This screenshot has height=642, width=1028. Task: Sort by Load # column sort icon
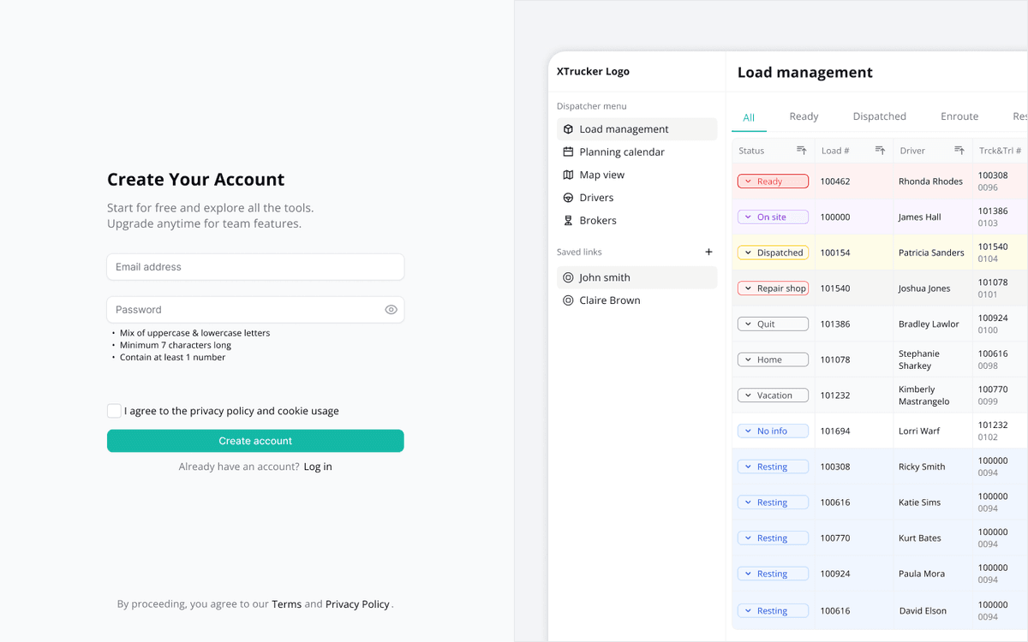(x=880, y=151)
